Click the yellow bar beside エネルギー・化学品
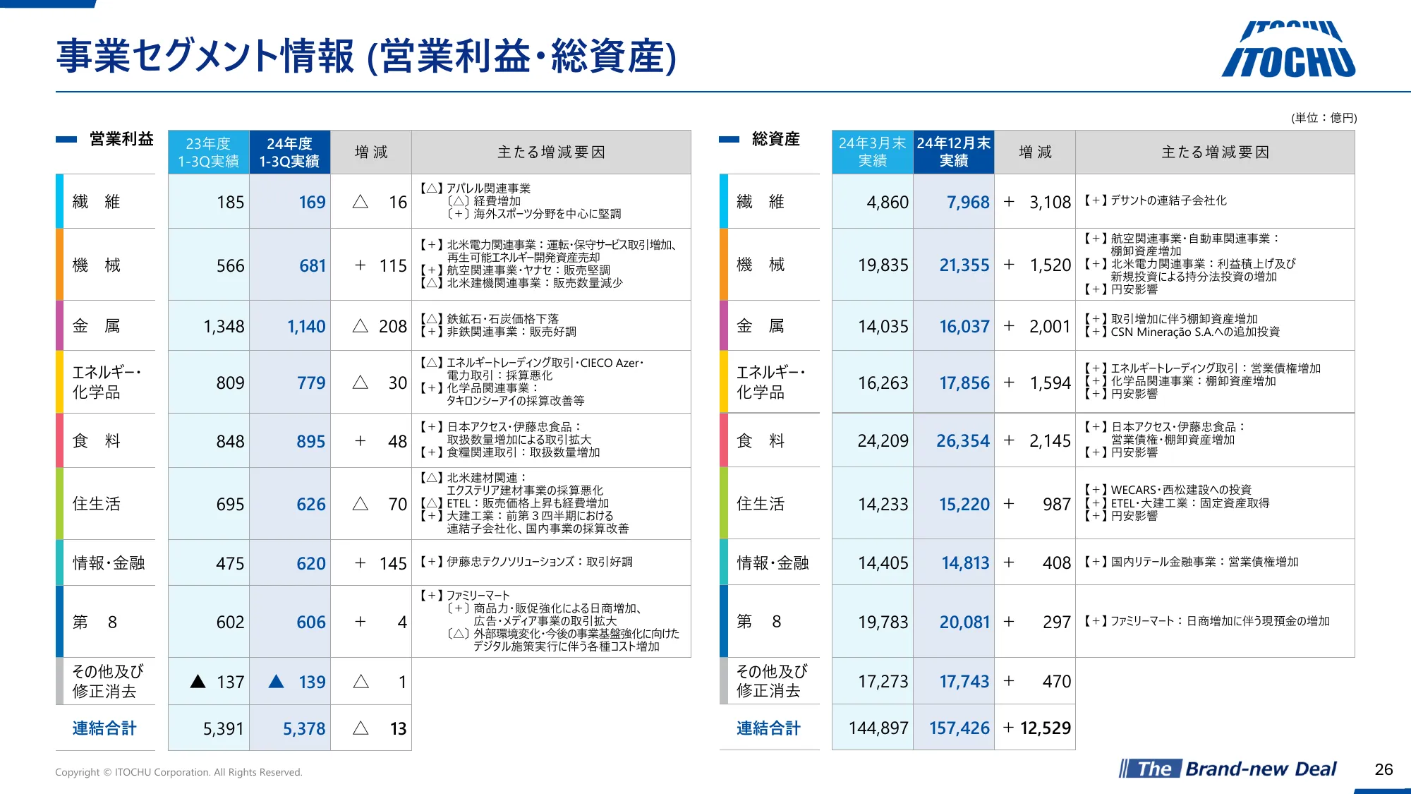 (x=60, y=382)
